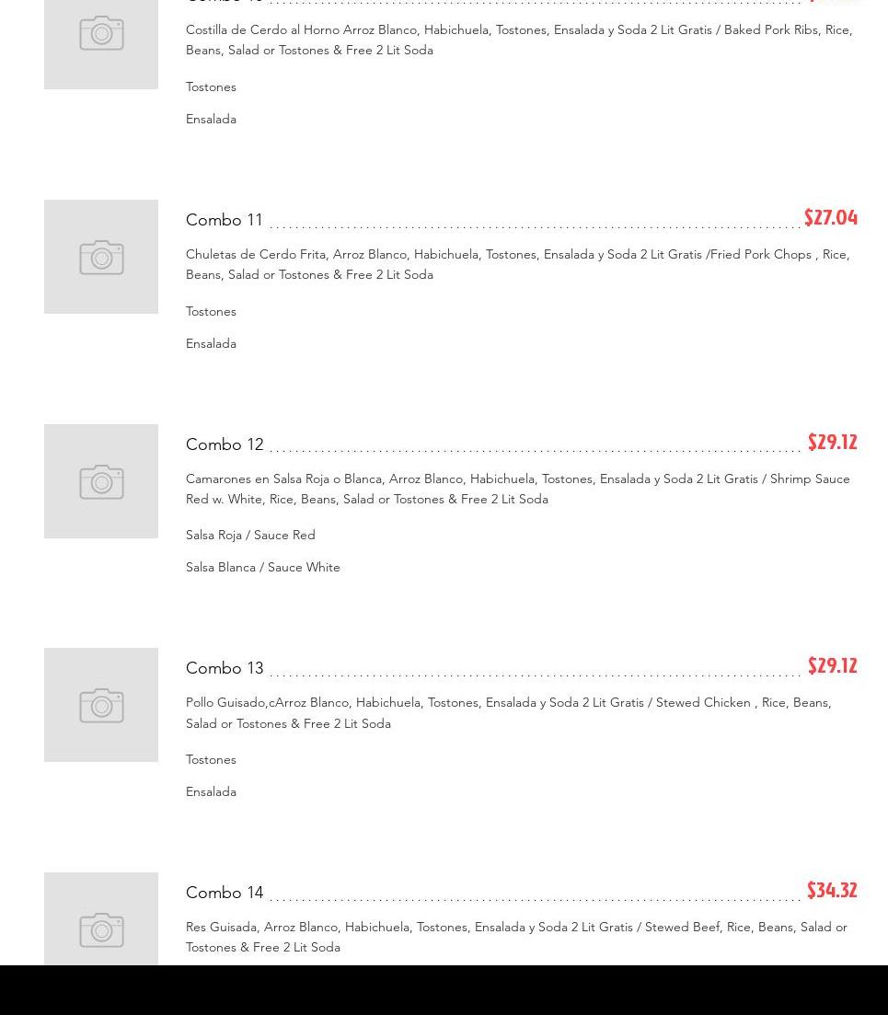This screenshot has height=1015, width=888.
Task: Pick Tostones under Combo 11
Action: [x=211, y=311]
